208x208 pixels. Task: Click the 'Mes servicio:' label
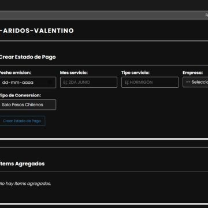pos(74,73)
